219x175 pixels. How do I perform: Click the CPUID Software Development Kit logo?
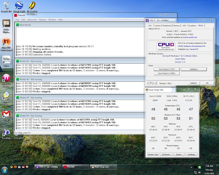pos(166,46)
